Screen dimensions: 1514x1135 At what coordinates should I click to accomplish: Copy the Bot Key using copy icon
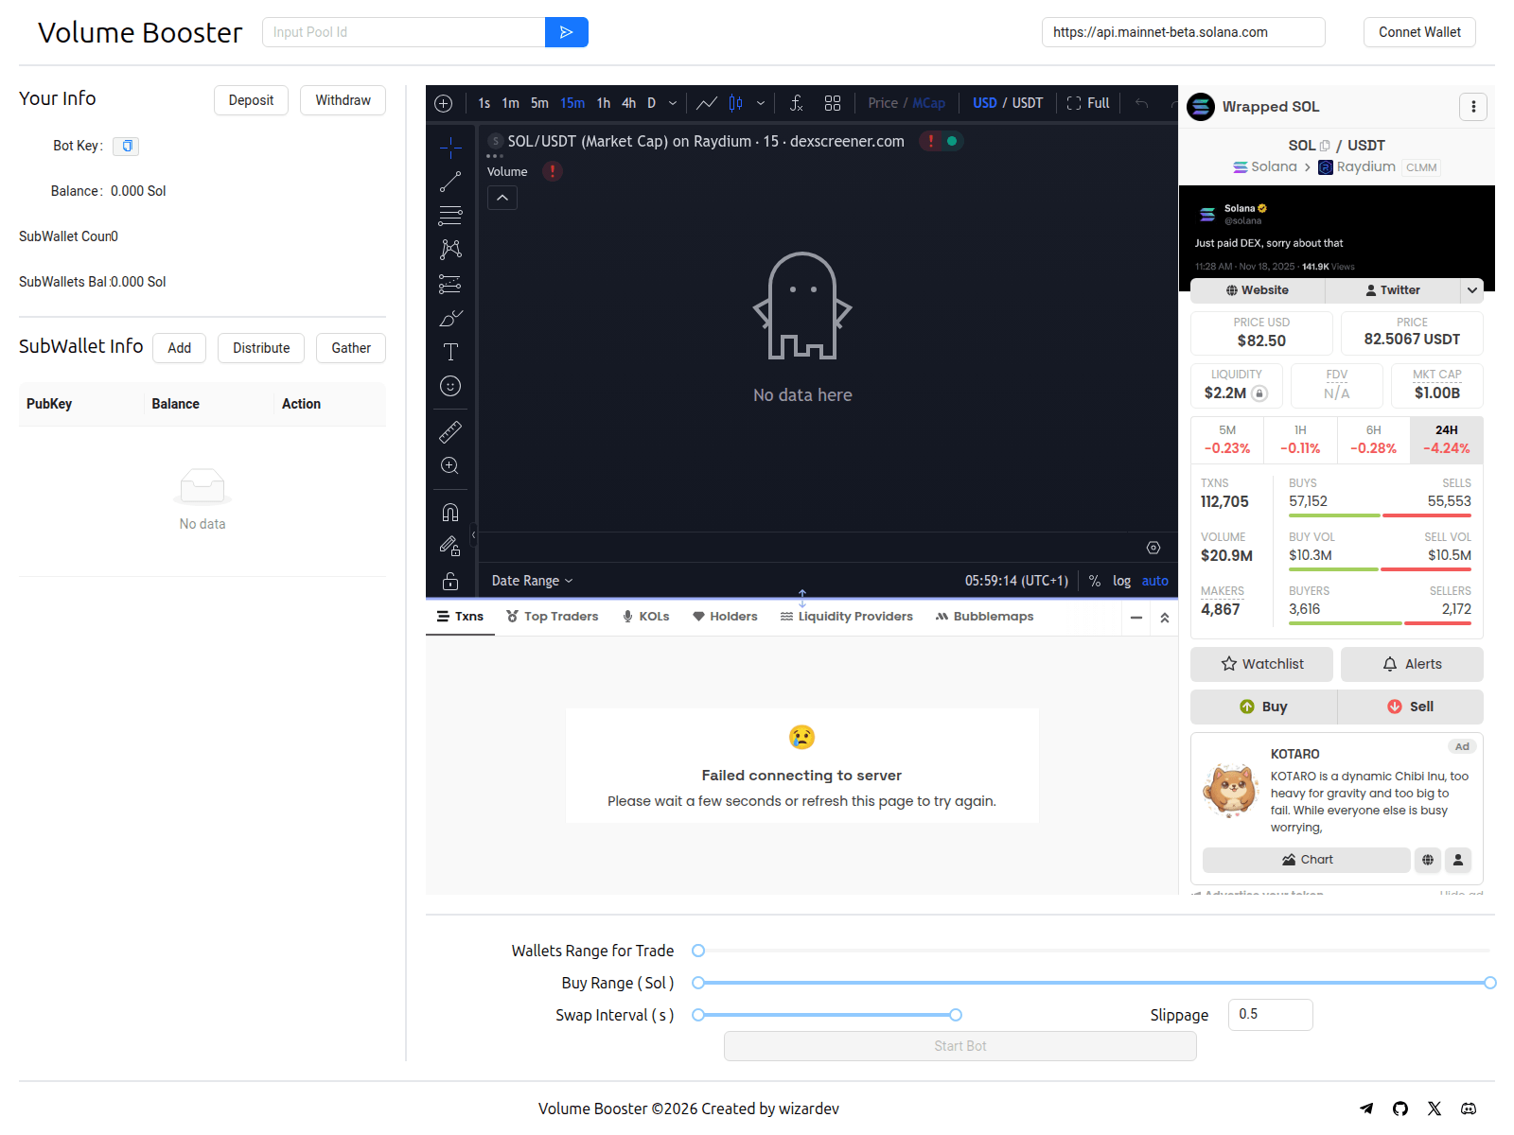tap(126, 146)
